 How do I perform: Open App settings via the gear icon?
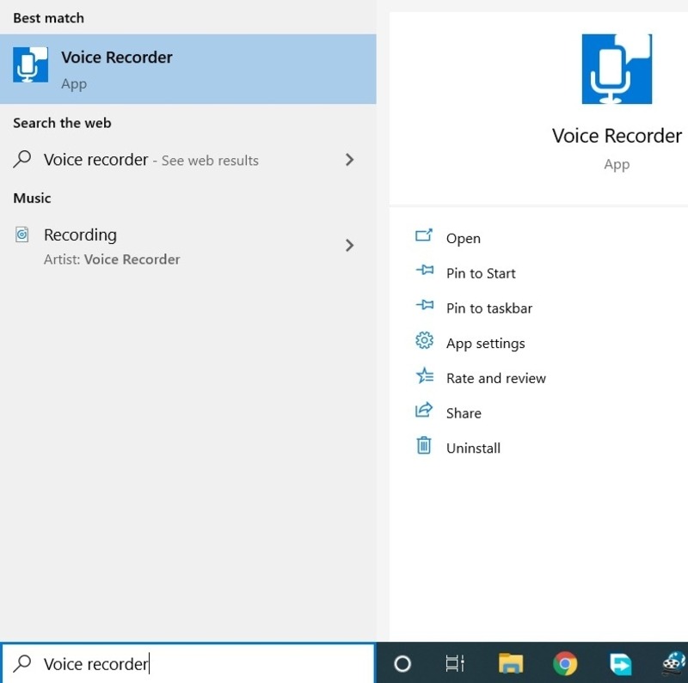[x=423, y=341]
